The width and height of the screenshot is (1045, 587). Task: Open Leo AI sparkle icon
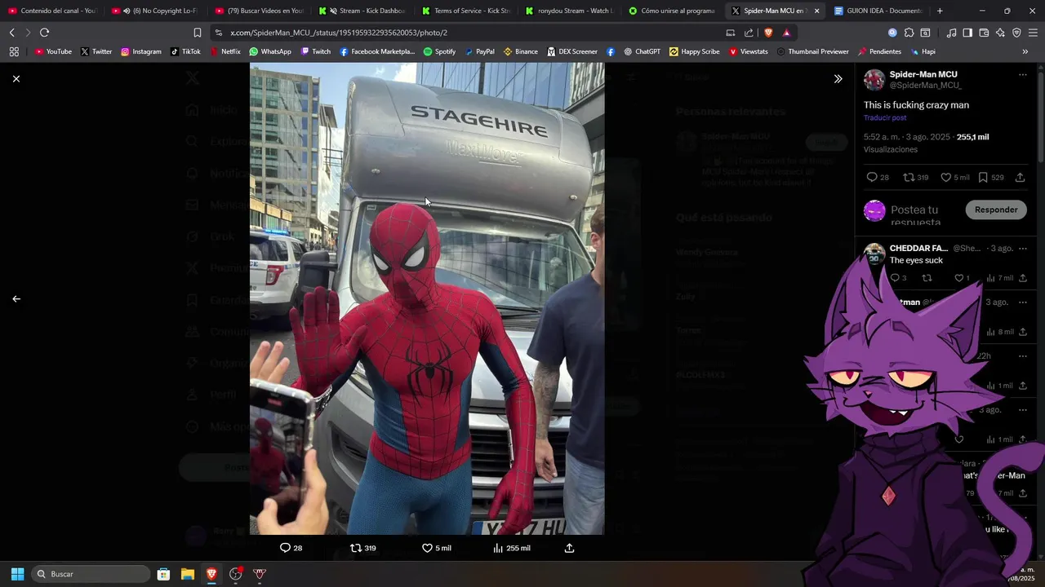[1000, 33]
